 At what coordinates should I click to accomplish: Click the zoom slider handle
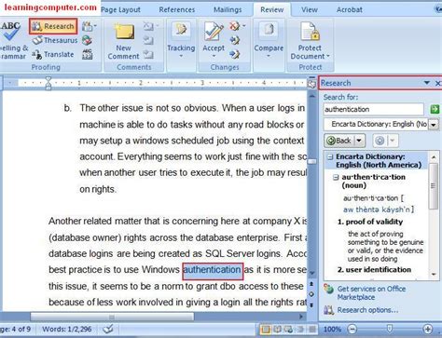[389, 329]
